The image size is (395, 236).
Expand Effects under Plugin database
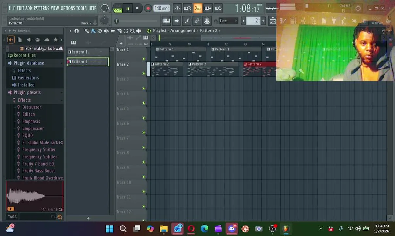click(35, 70)
